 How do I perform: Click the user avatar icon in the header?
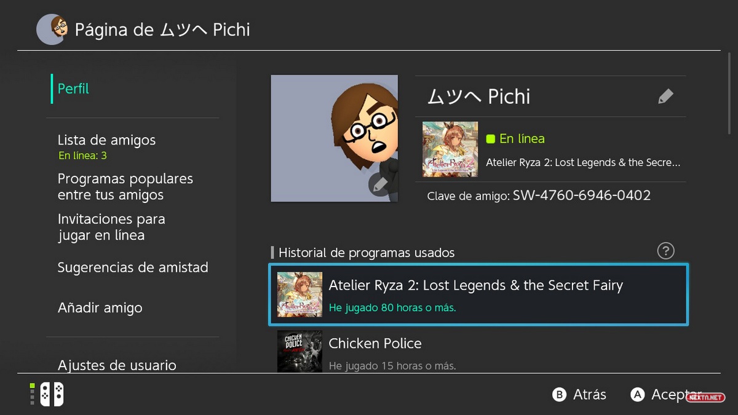[52, 29]
